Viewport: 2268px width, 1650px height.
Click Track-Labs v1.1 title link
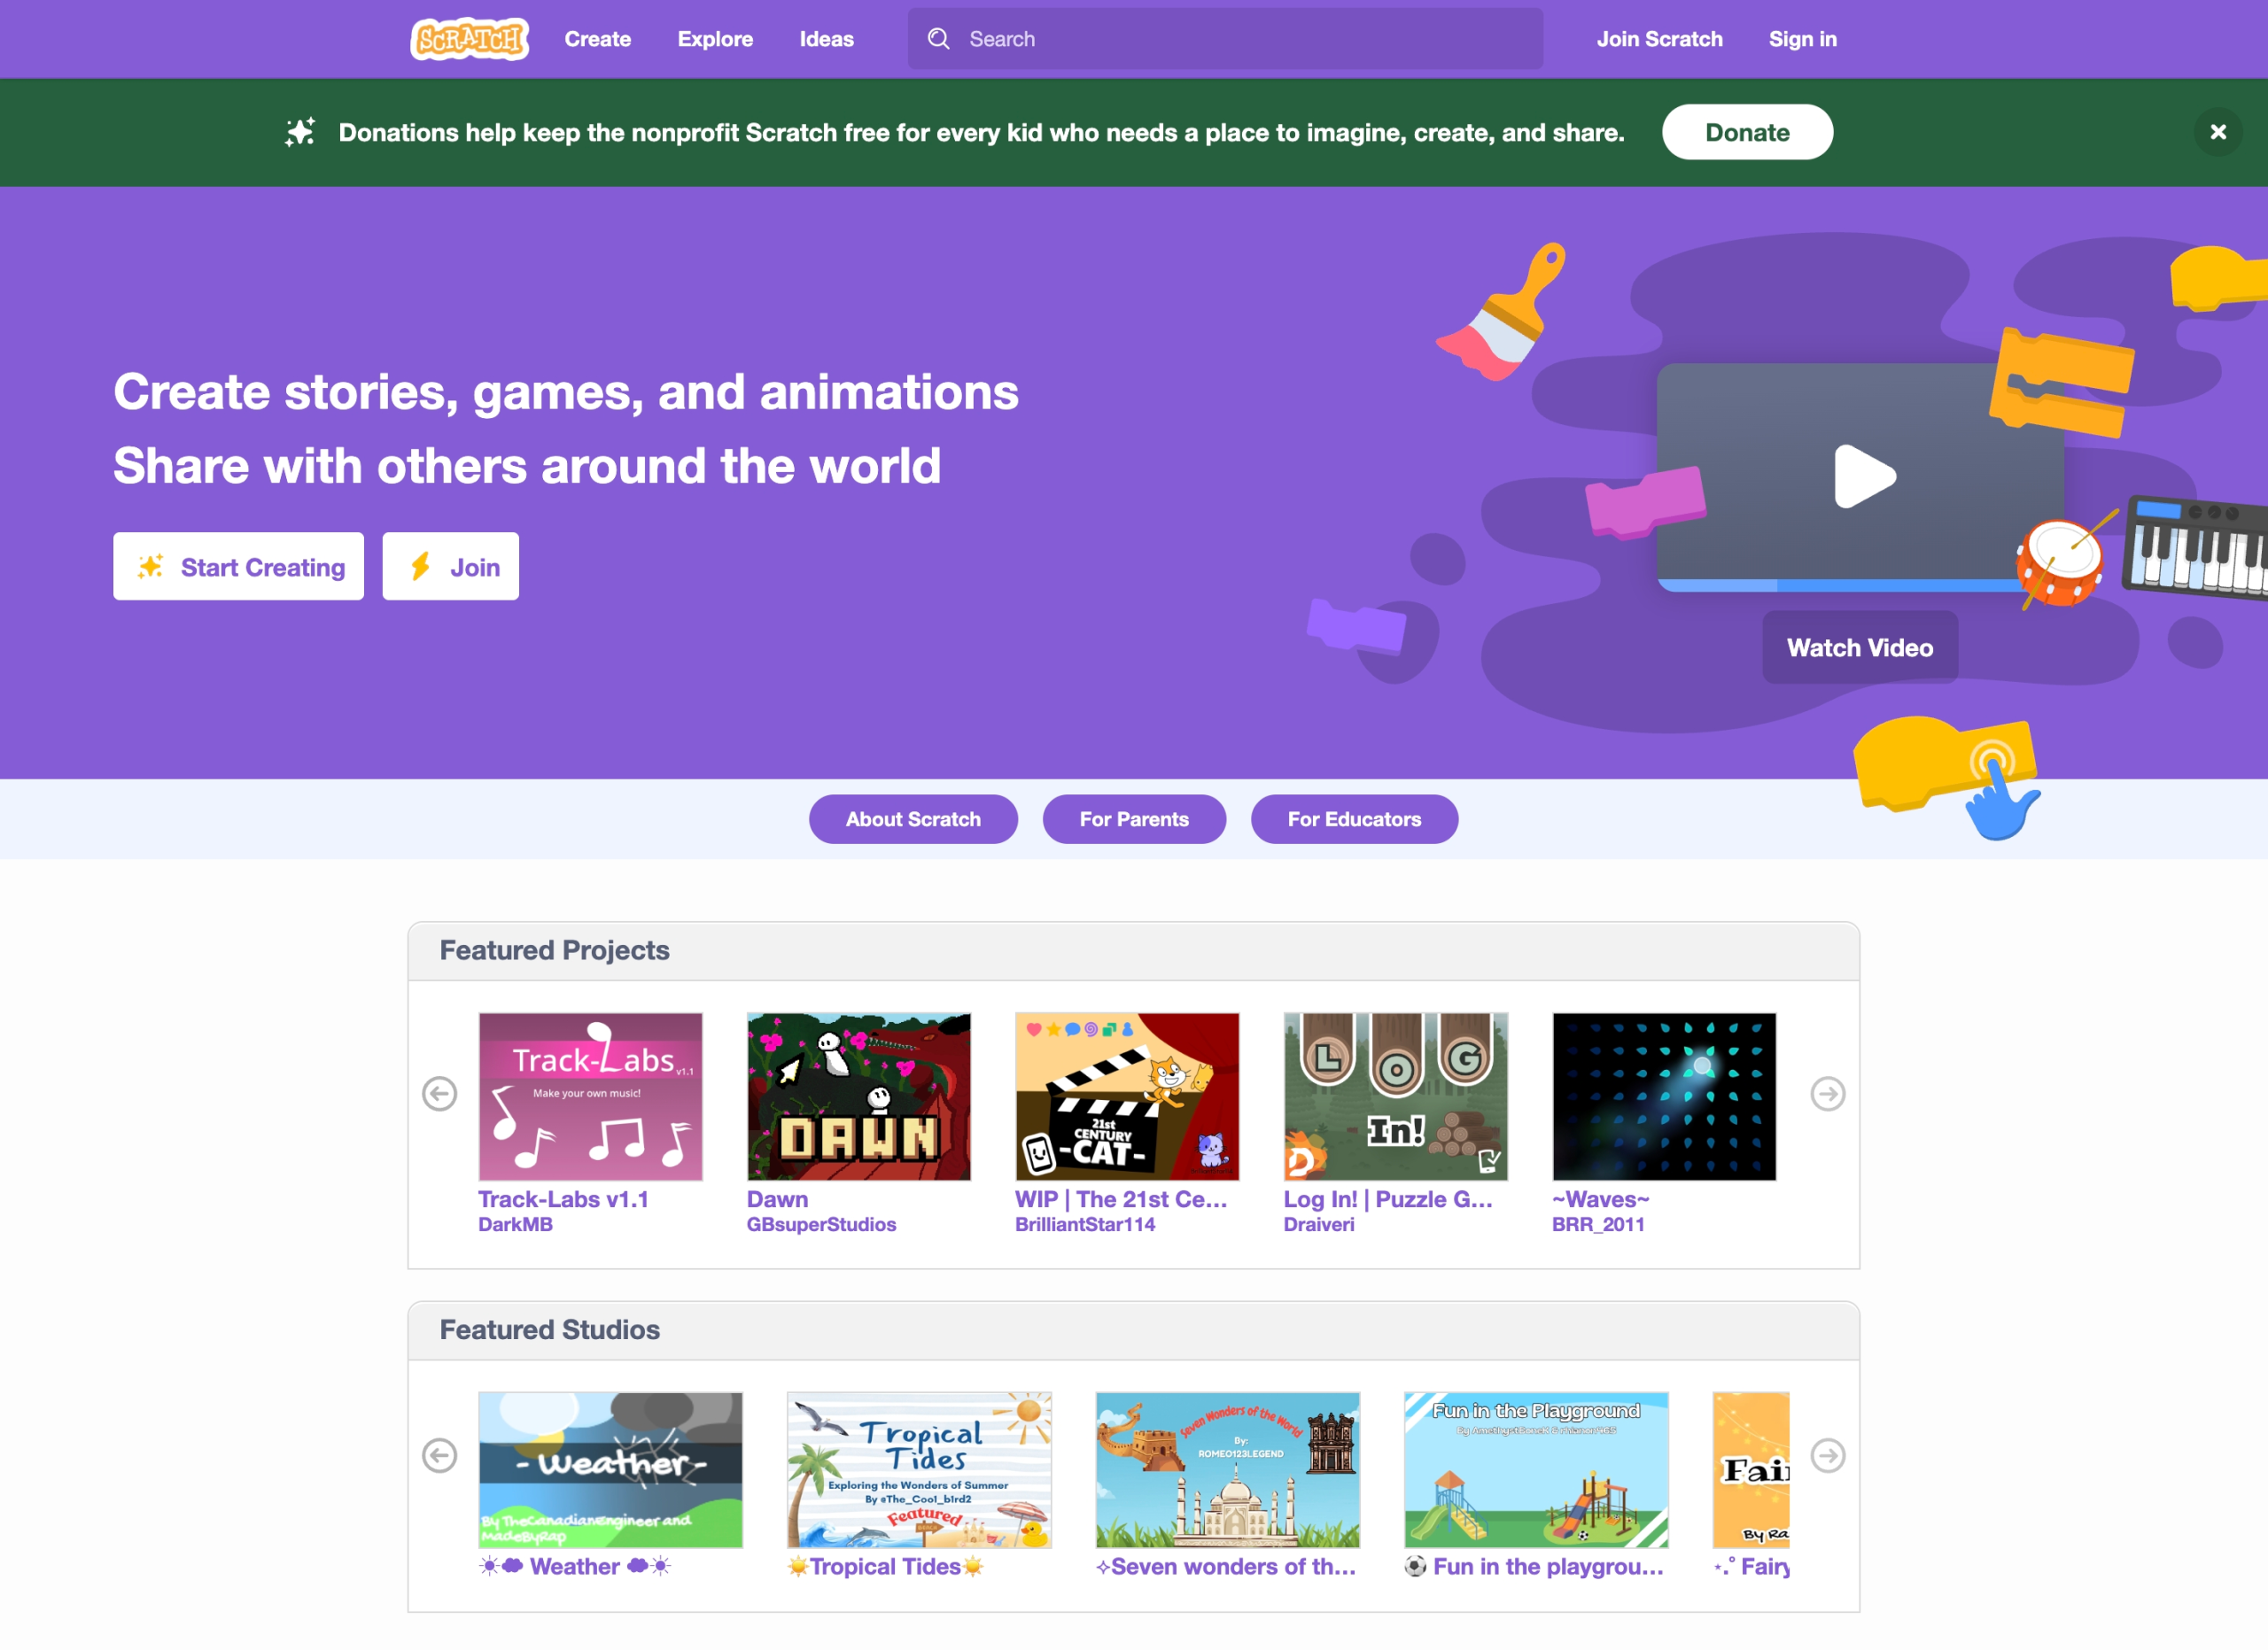pos(563,1199)
